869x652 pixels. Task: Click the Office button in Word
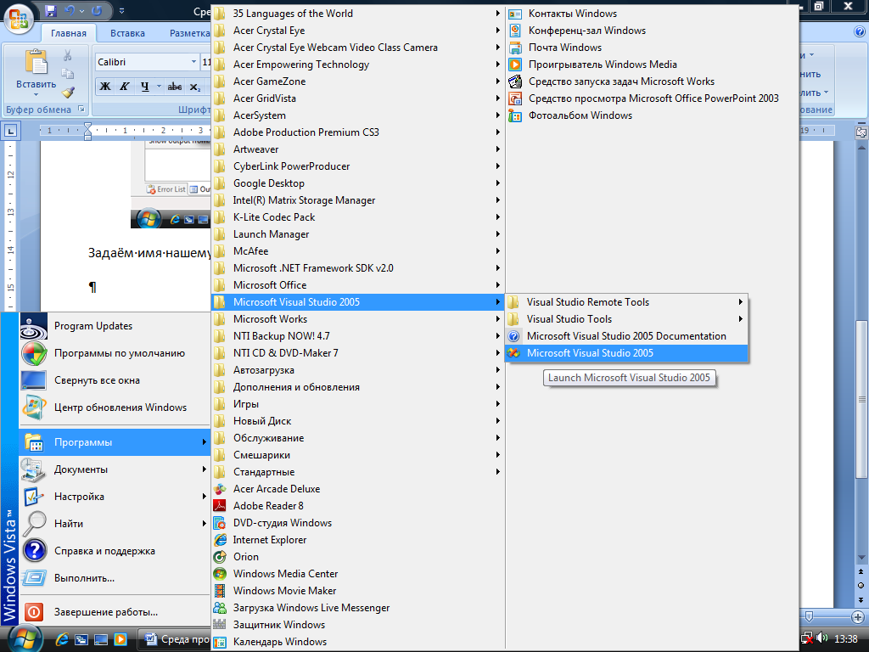pyautogui.click(x=19, y=19)
